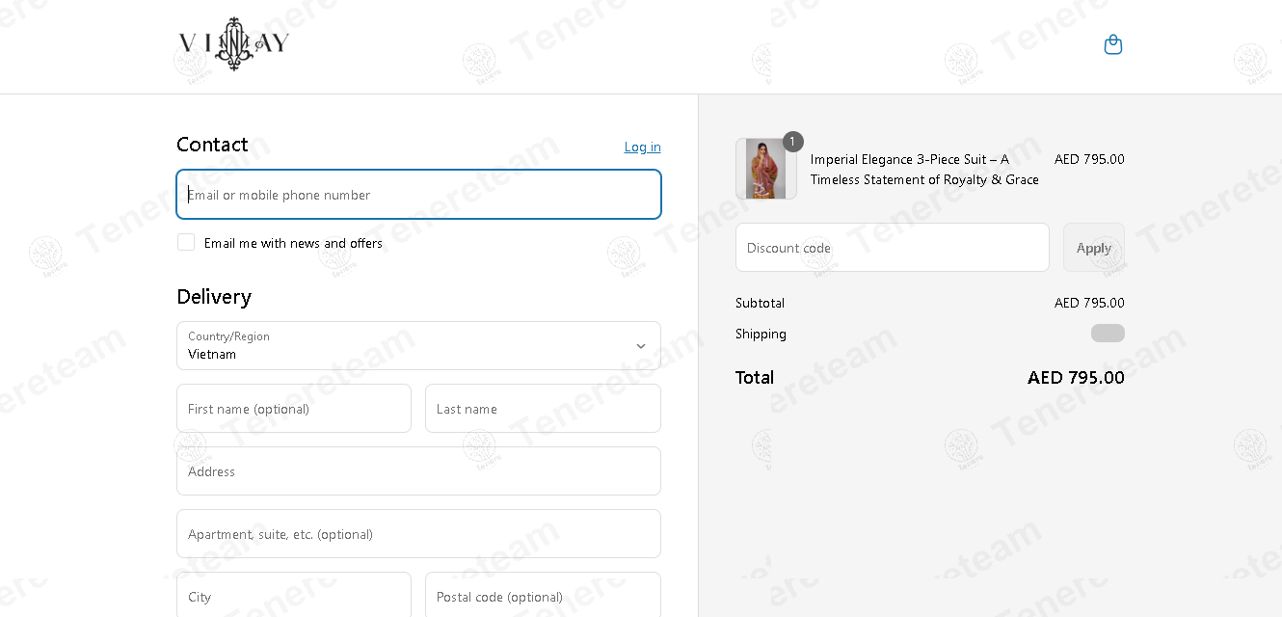
Task: Enable Email me with news and offers
Action: (x=186, y=242)
